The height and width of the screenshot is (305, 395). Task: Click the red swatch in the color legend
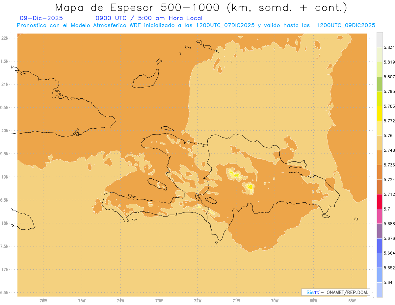[x=380, y=201]
